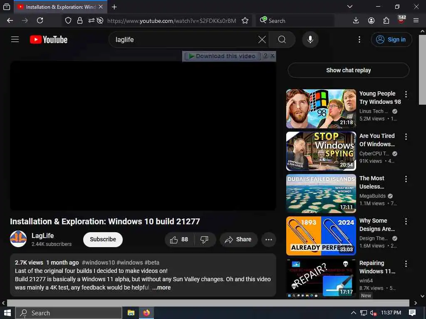The image size is (426, 319).
Task: Open the LagLife channel name link
Action: (43, 236)
